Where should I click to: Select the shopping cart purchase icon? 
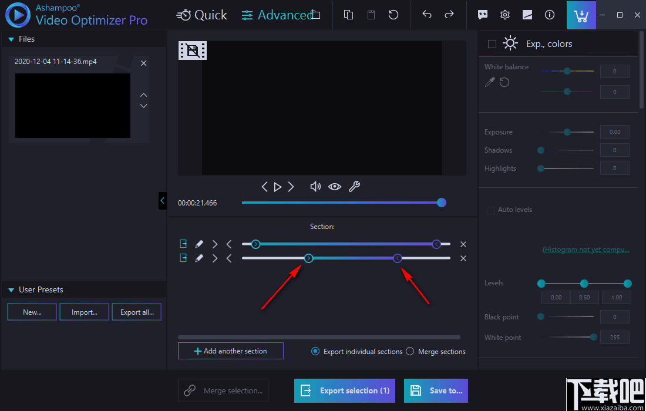(x=581, y=15)
